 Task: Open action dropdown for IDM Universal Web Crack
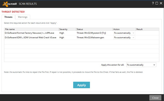tap(124, 37)
